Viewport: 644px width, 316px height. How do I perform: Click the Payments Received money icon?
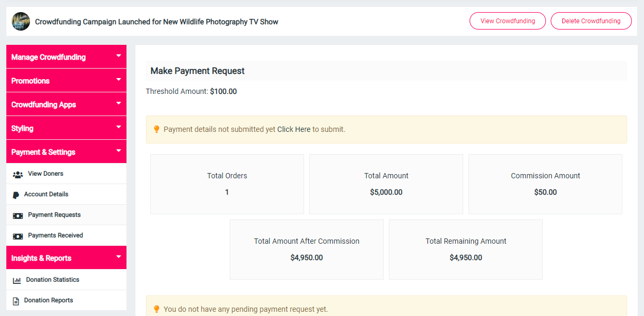18,236
